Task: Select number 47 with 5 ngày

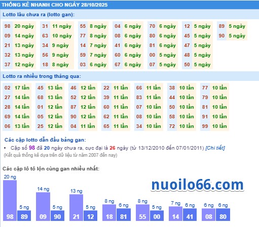Action: click(x=187, y=46)
